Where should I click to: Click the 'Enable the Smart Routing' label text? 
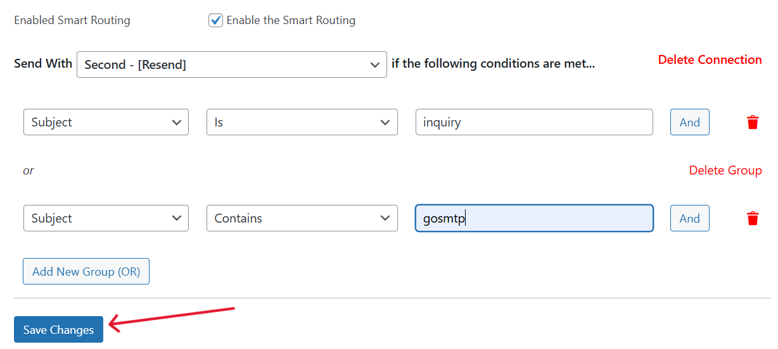291,20
